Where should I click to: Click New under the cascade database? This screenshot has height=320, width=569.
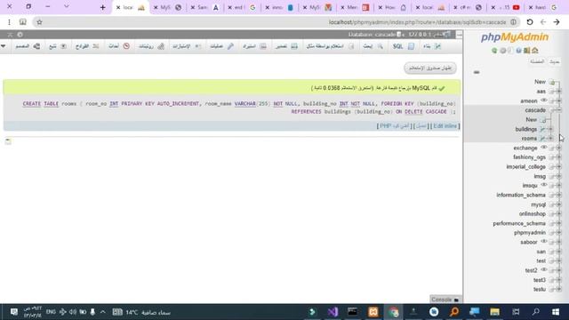532,119
